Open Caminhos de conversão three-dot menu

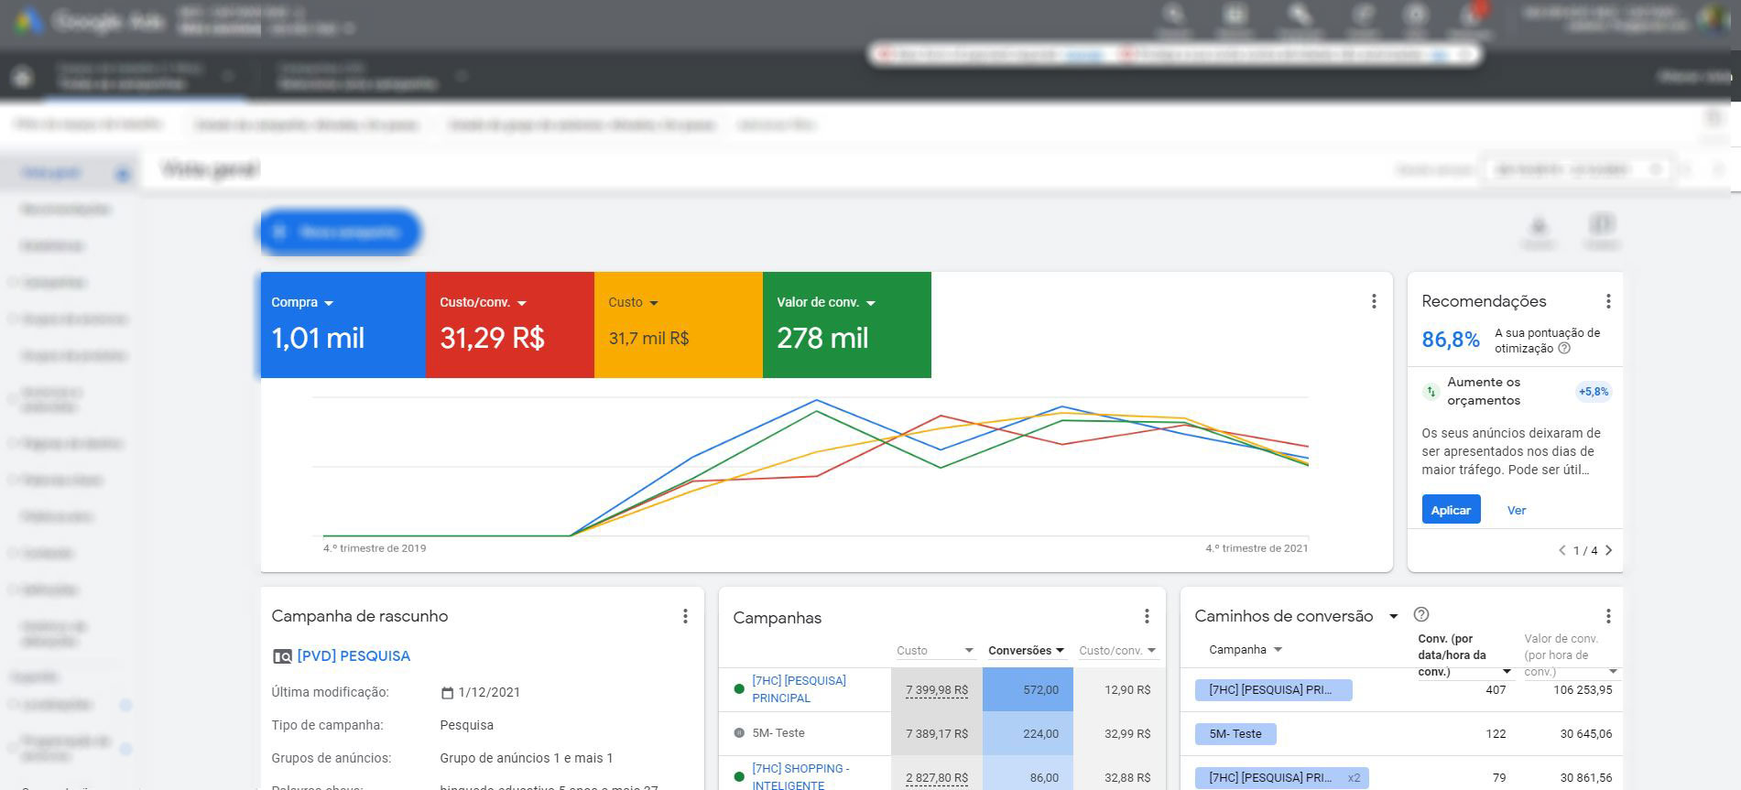tap(1607, 616)
